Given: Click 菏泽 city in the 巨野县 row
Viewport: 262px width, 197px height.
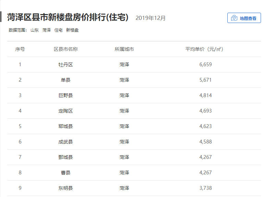Looking at the screenshot, I should coord(124,95).
